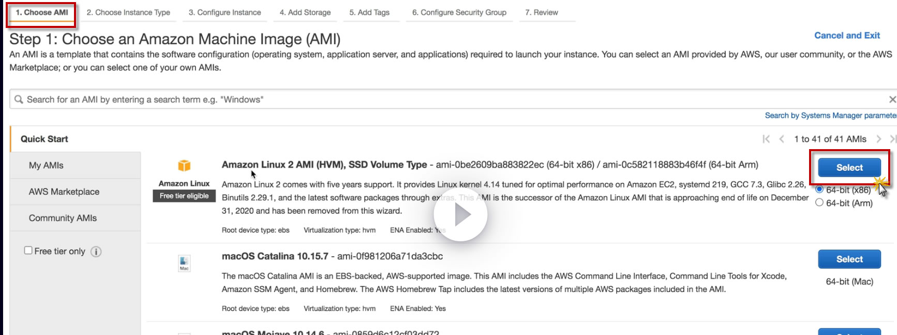Focus the AMI search field
Screen dimensions: 897x335
point(453,99)
